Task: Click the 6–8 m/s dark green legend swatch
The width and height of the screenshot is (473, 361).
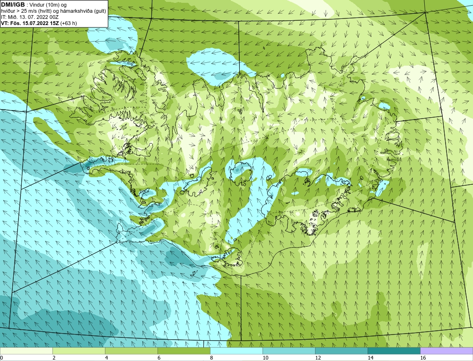Action: click(x=184, y=351)
